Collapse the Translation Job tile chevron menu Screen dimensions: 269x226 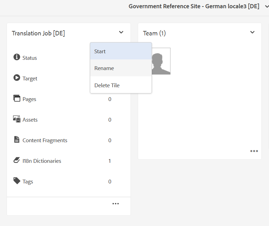[121, 32]
